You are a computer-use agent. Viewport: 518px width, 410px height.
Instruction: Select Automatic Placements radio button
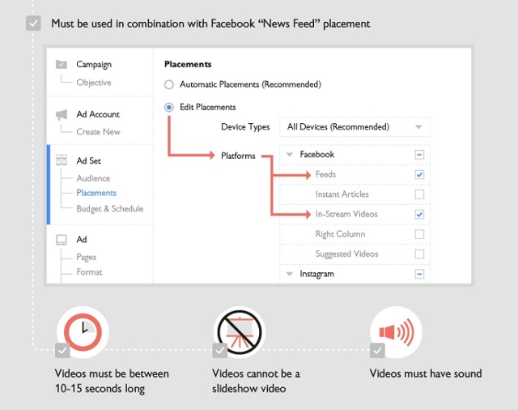pyautogui.click(x=169, y=84)
